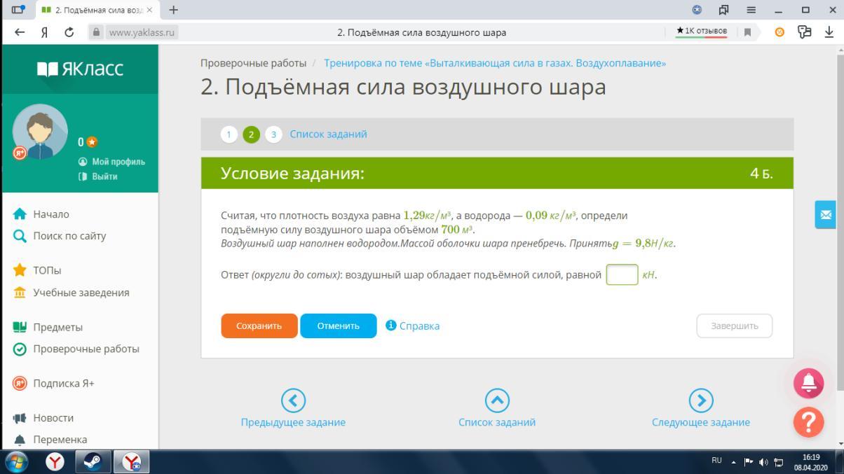This screenshot has width=844, height=474.
Task: Open the orange question mark help button
Action: point(808,422)
